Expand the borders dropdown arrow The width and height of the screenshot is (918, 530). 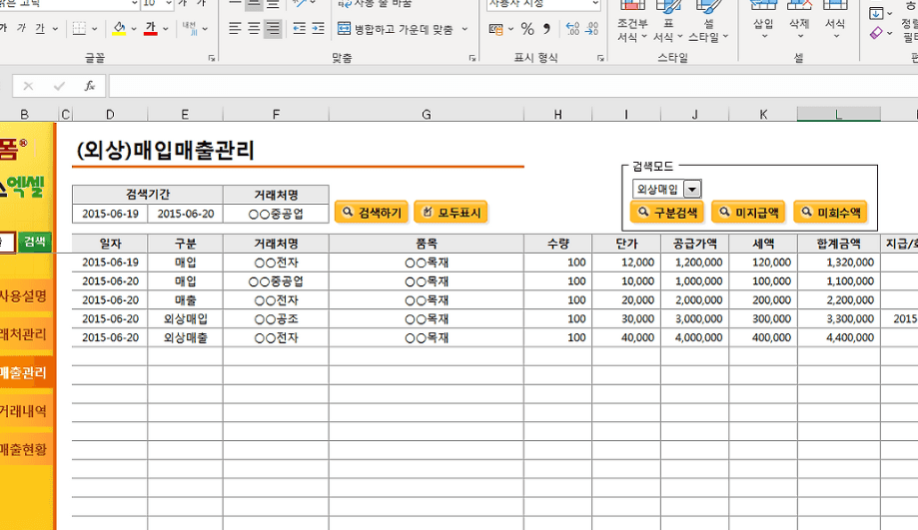(x=94, y=28)
